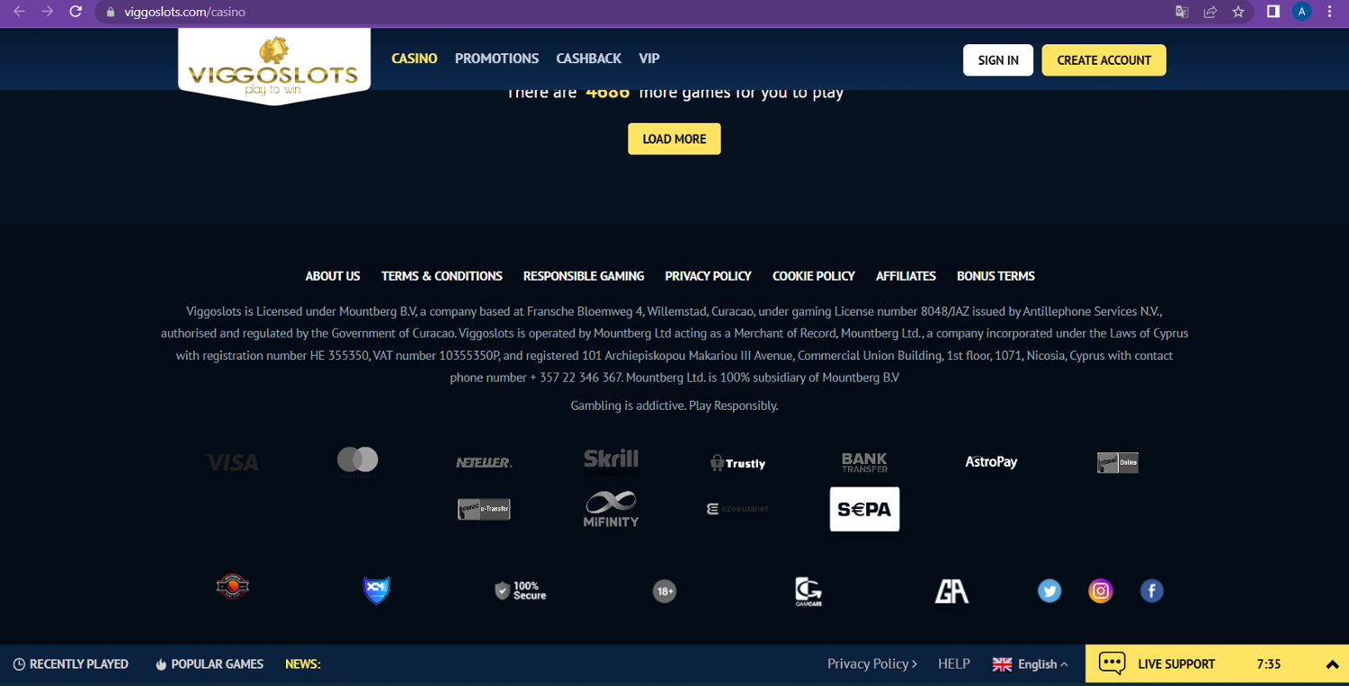This screenshot has height=686, width=1349.
Task: Go to the Cashback page
Action: click(x=588, y=58)
